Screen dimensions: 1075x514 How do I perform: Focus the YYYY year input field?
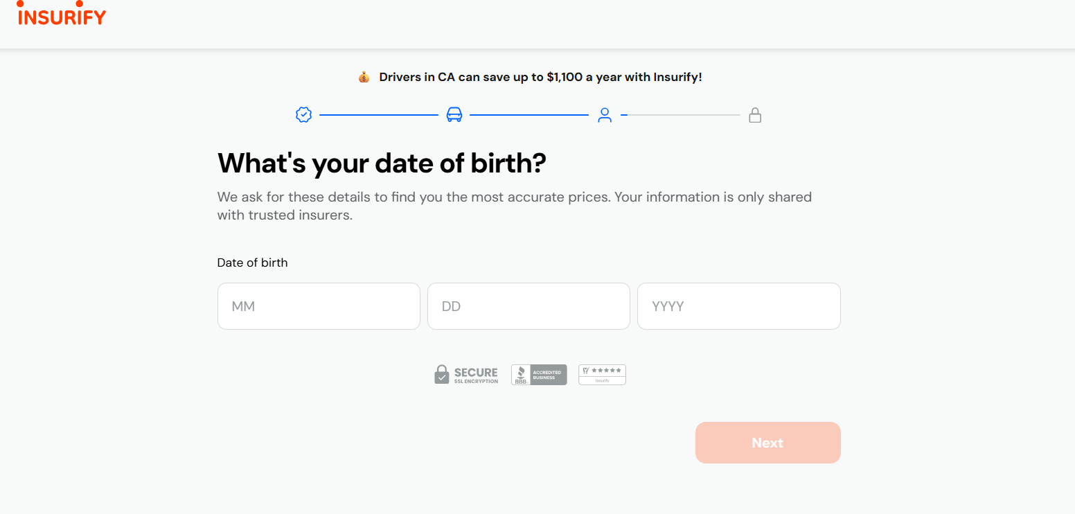[738, 306]
